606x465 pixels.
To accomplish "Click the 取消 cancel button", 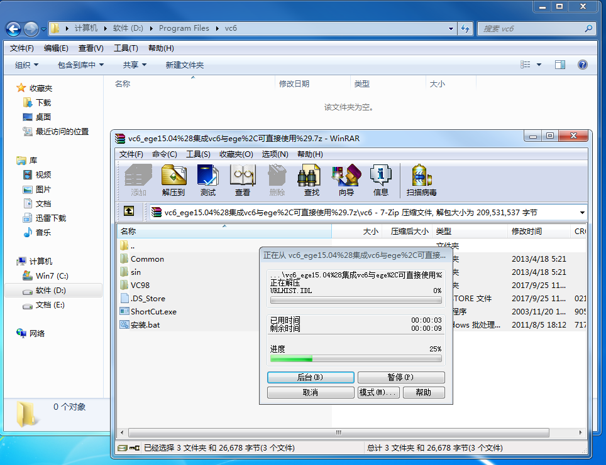I will [311, 392].
